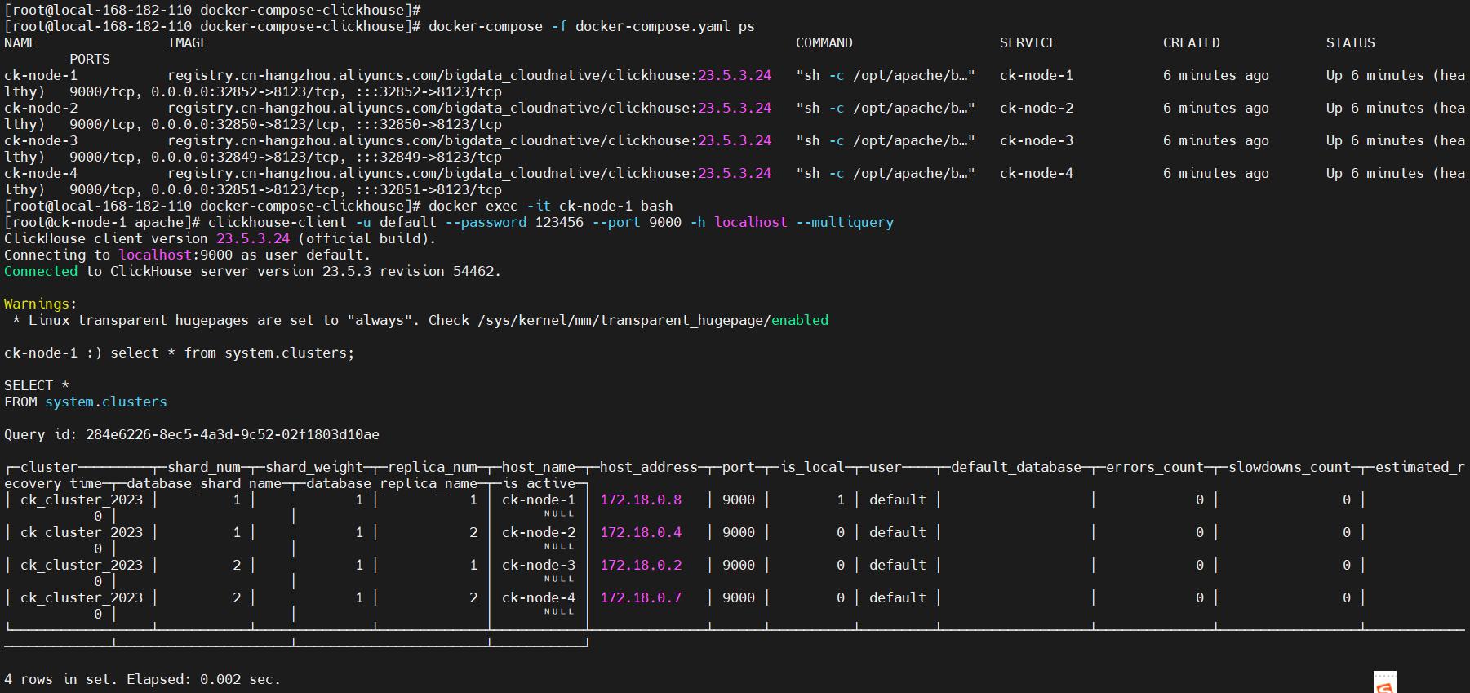Select ck-node-3 in the host_name column
The height and width of the screenshot is (693, 1470).
click(539, 565)
